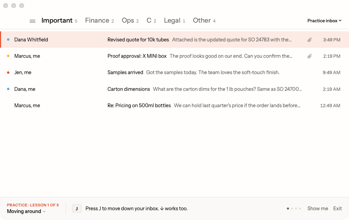Click the 12:49 AM timestamp
The width and height of the screenshot is (349, 220).
pyautogui.click(x=330, y=106)
